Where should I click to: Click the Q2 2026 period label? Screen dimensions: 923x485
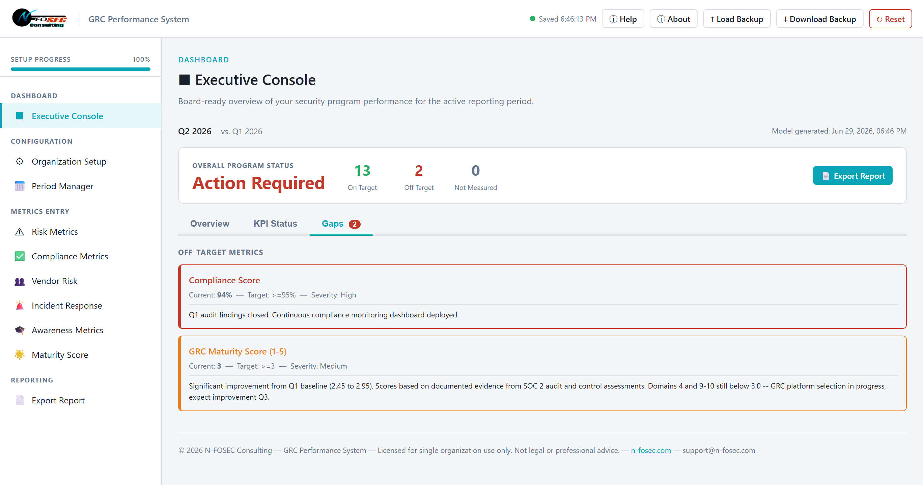click(195, 132)
